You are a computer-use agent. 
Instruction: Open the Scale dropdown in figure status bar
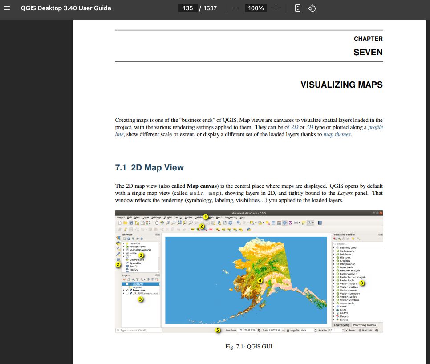point(283,330)
